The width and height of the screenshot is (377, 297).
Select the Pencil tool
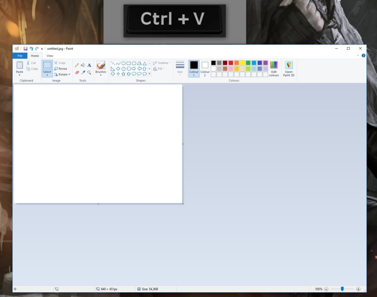(77, 65)
